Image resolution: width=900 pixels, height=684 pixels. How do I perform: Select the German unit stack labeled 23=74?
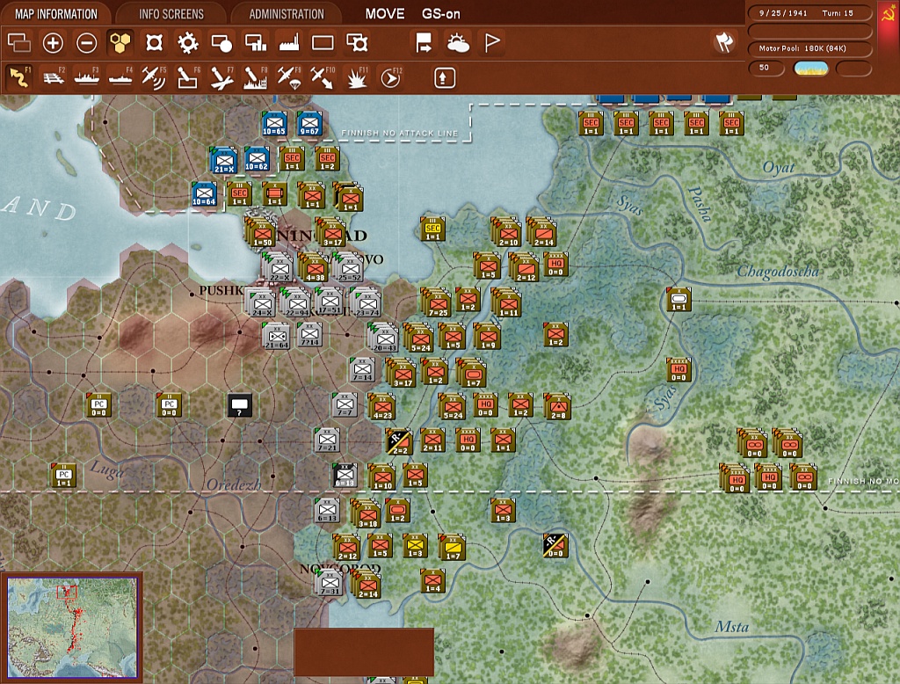[x=367, y=302]
